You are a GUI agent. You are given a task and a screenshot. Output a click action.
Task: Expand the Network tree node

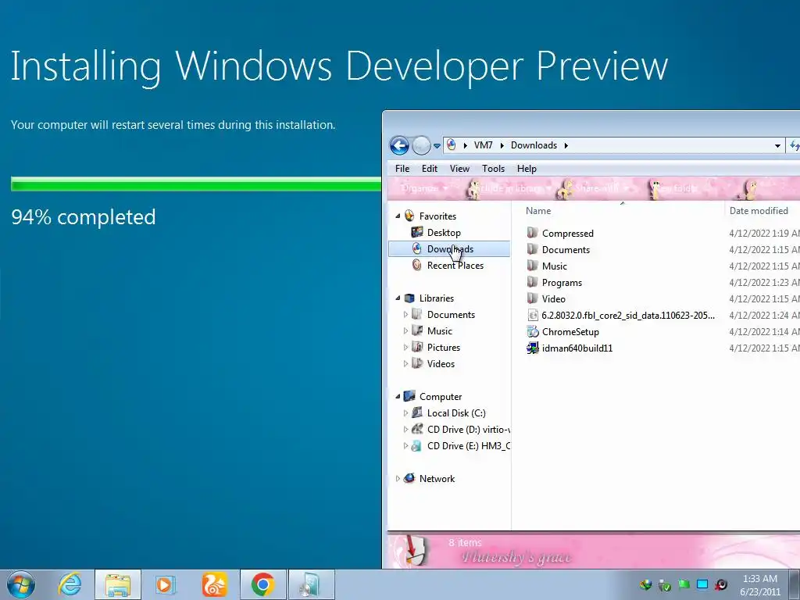398,479
